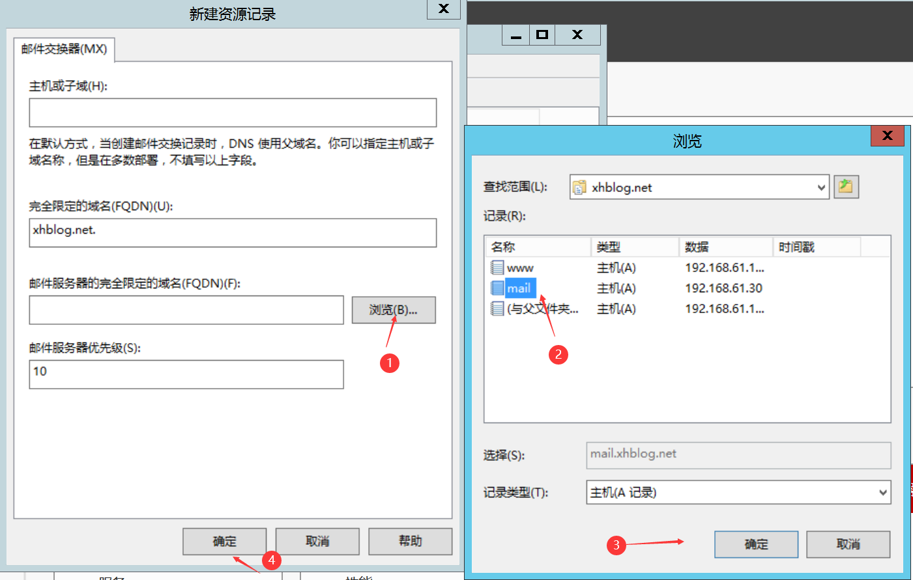This screenshot has height=580, width=913.
Task: Select the (与父文件夹... record name
Action: 543,309
